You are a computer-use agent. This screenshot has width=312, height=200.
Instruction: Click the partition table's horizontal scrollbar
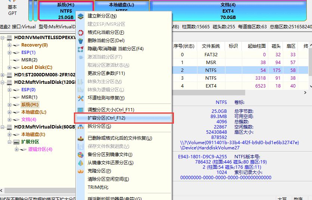coord(209,93)
